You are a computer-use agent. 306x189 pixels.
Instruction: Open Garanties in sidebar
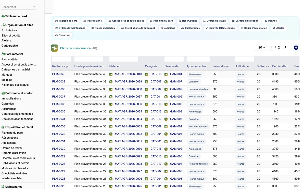tap(8, 104)
